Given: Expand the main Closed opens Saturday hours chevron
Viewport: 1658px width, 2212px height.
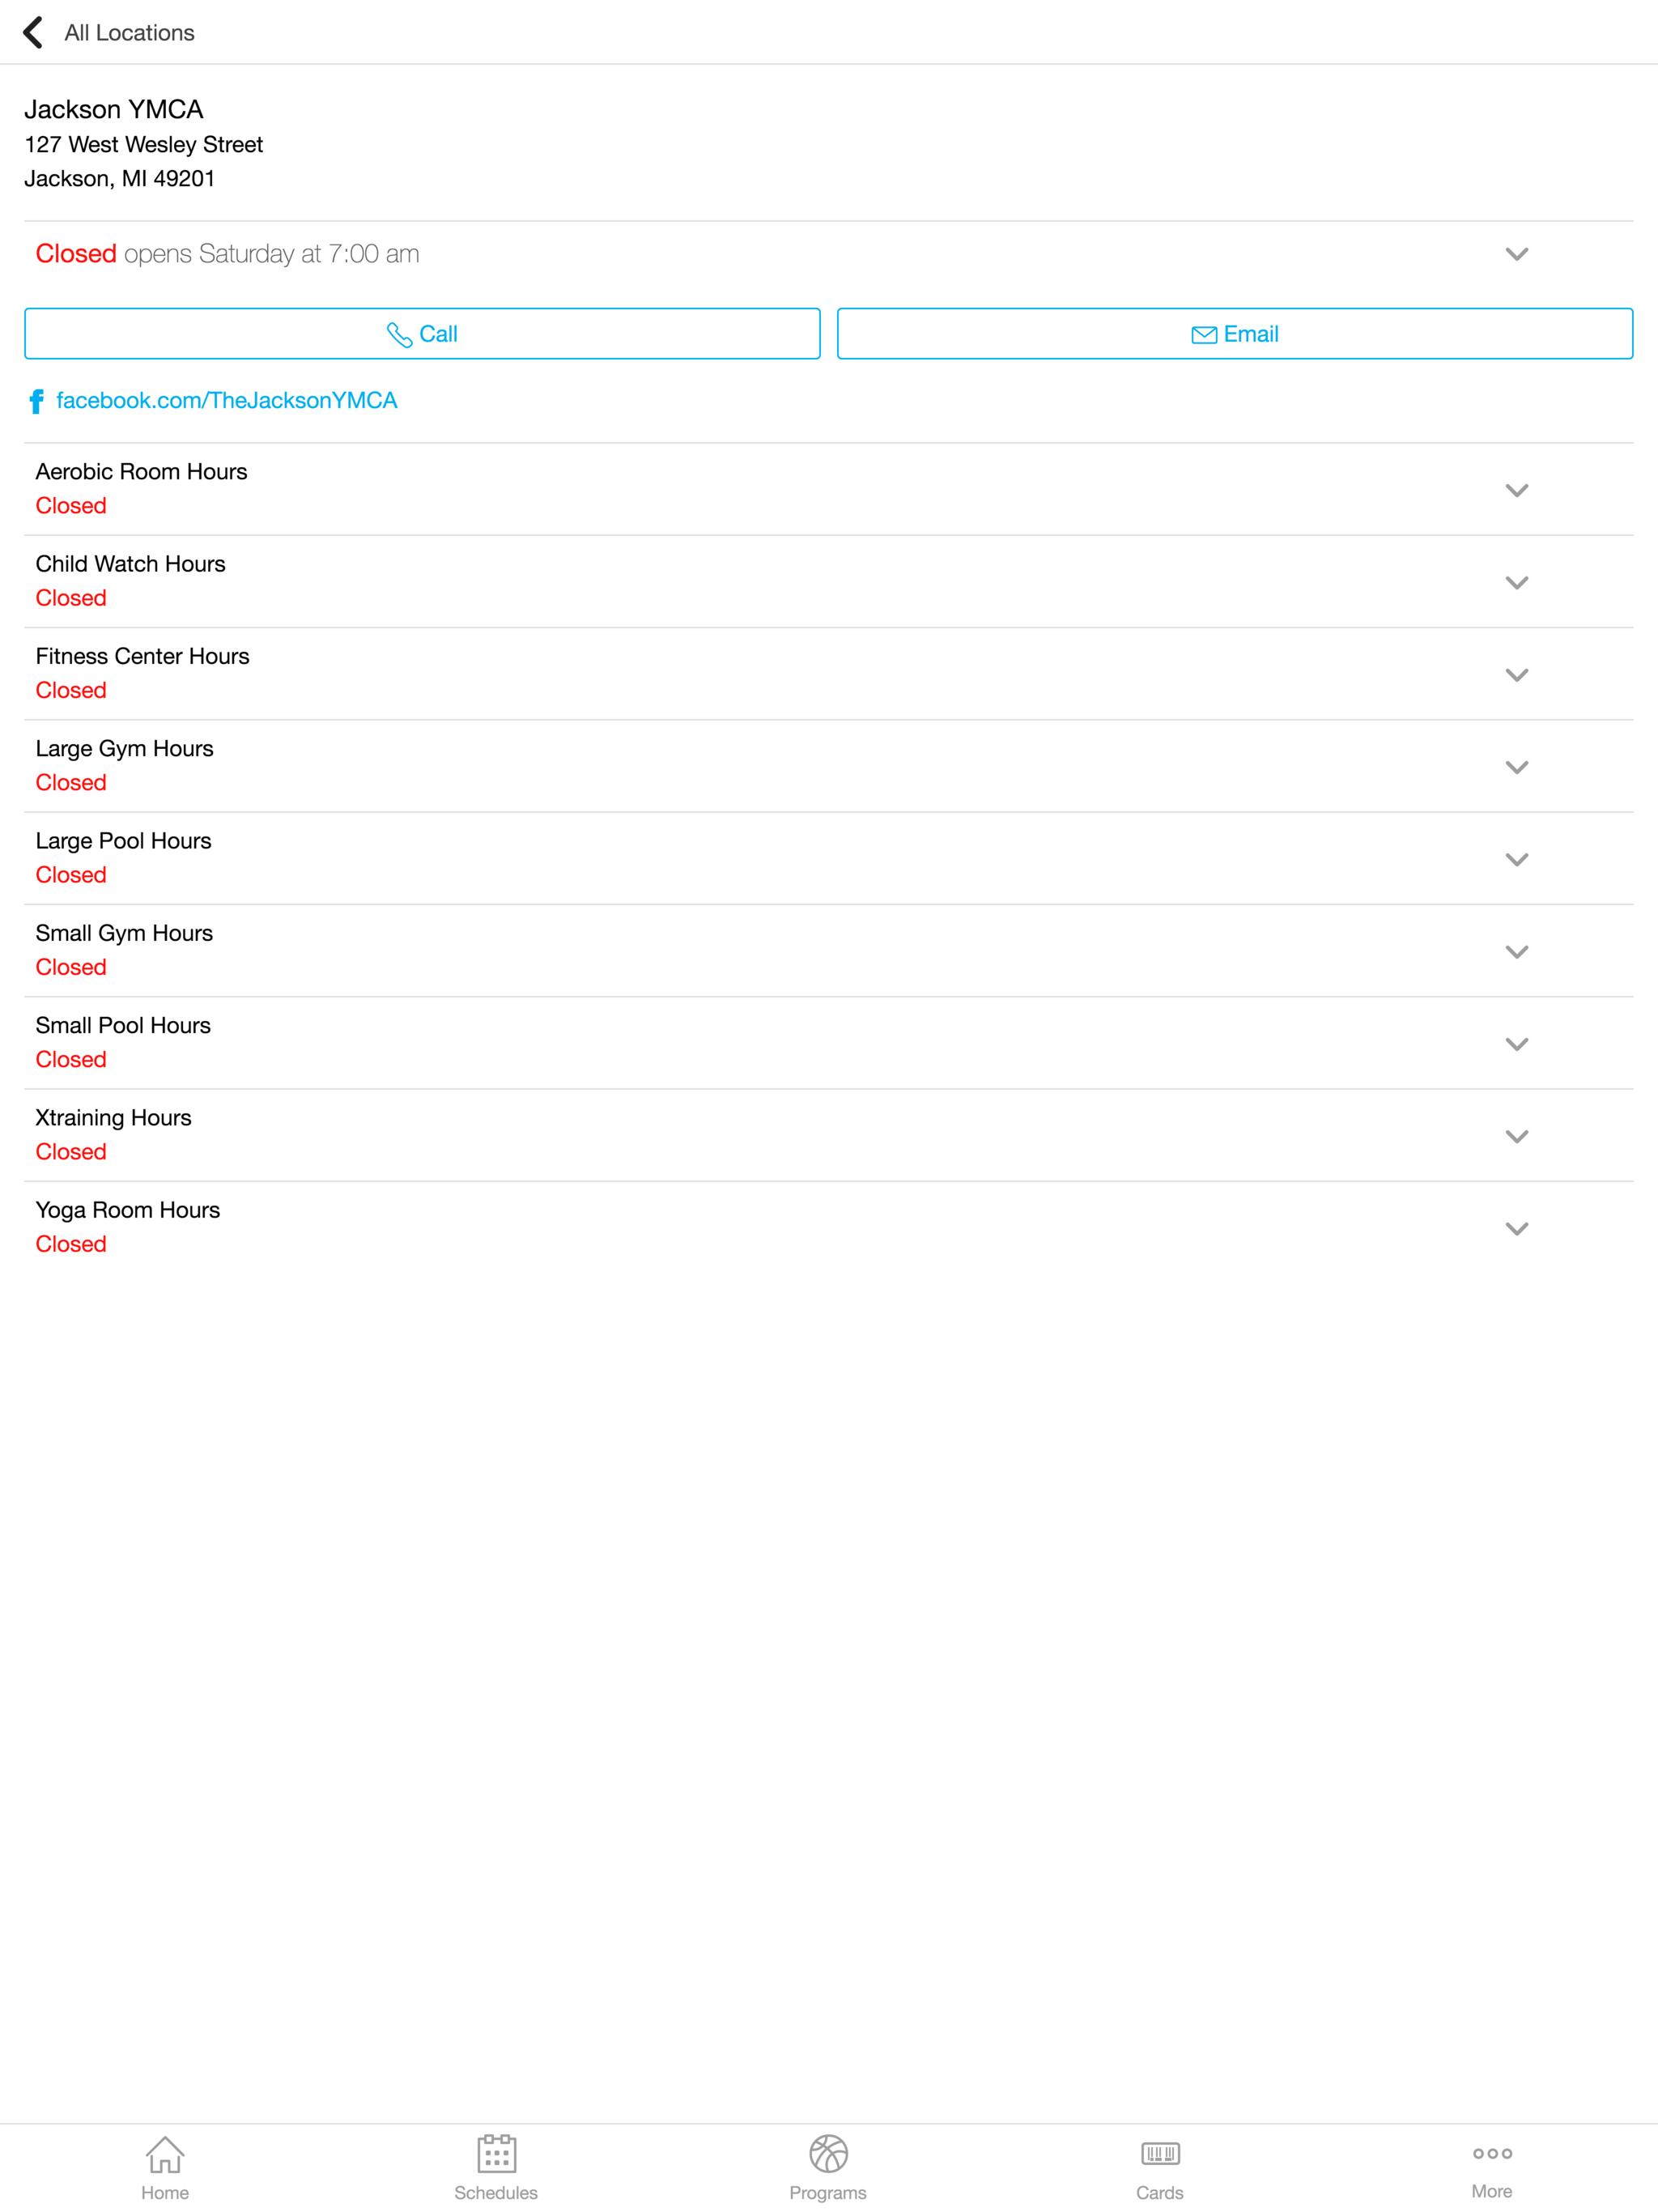Looking at the screenshot, I should 1516,254.
